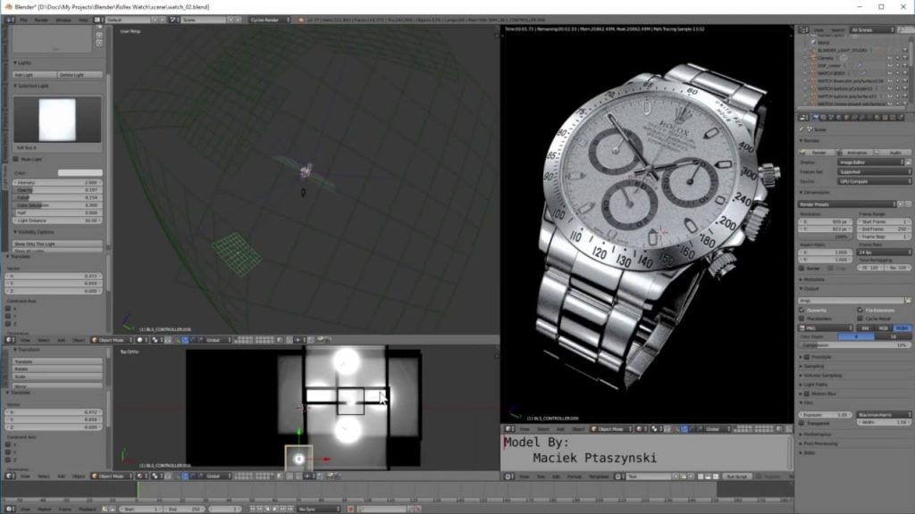Select the rotation manipulator icon in viewport header
Screen dimensions: 915x514
tap(191, 338)
